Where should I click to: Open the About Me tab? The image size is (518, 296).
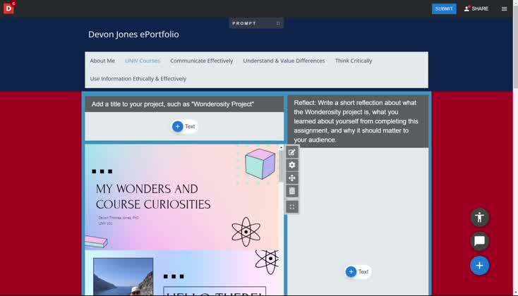102,61
